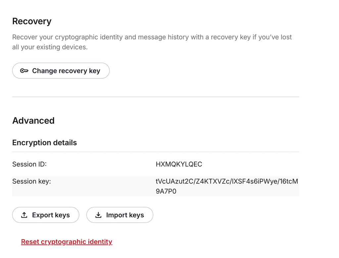Click the divider line above Advanced
The image size is (339, 258).
click(156, 97)
